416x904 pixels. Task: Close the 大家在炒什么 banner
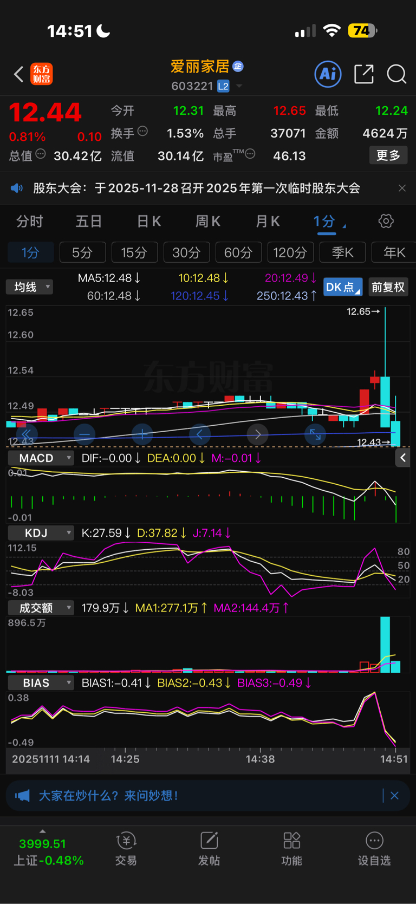pos(394,796)
